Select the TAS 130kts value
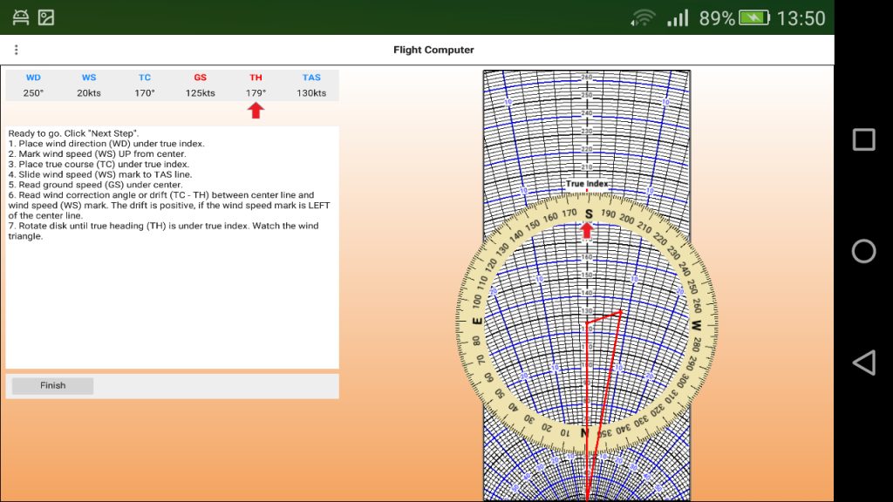Image resolution: width=893 pixels, height=502 pixels. 311,92
